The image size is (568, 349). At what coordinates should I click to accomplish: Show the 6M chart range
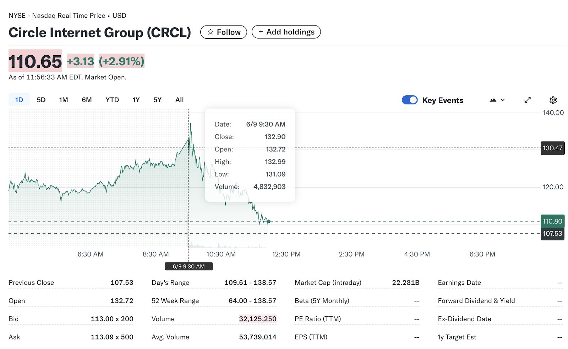pos(87,100)
